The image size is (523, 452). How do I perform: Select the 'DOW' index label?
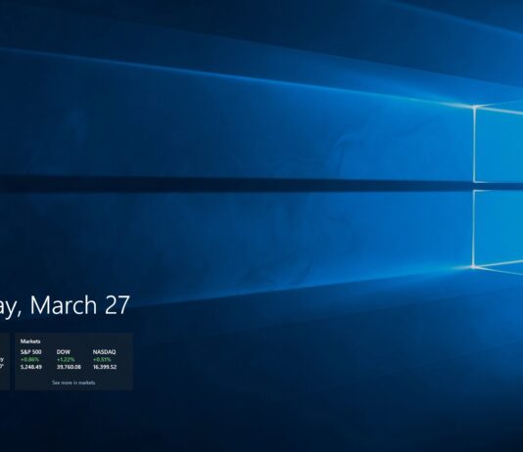point(64,352)
